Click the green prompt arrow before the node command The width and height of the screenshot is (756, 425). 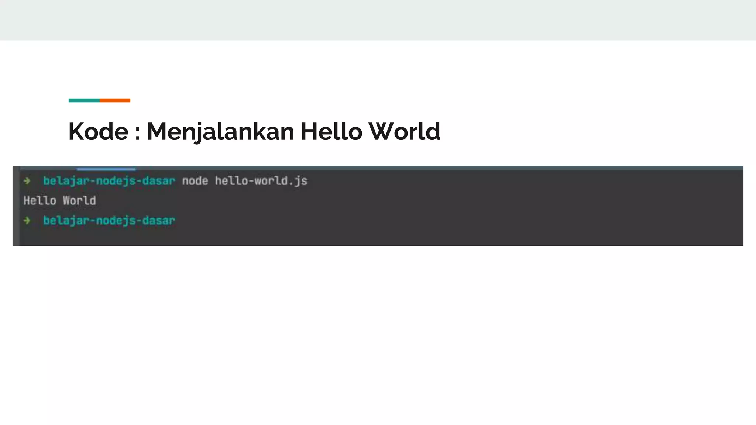click(27, 181)
